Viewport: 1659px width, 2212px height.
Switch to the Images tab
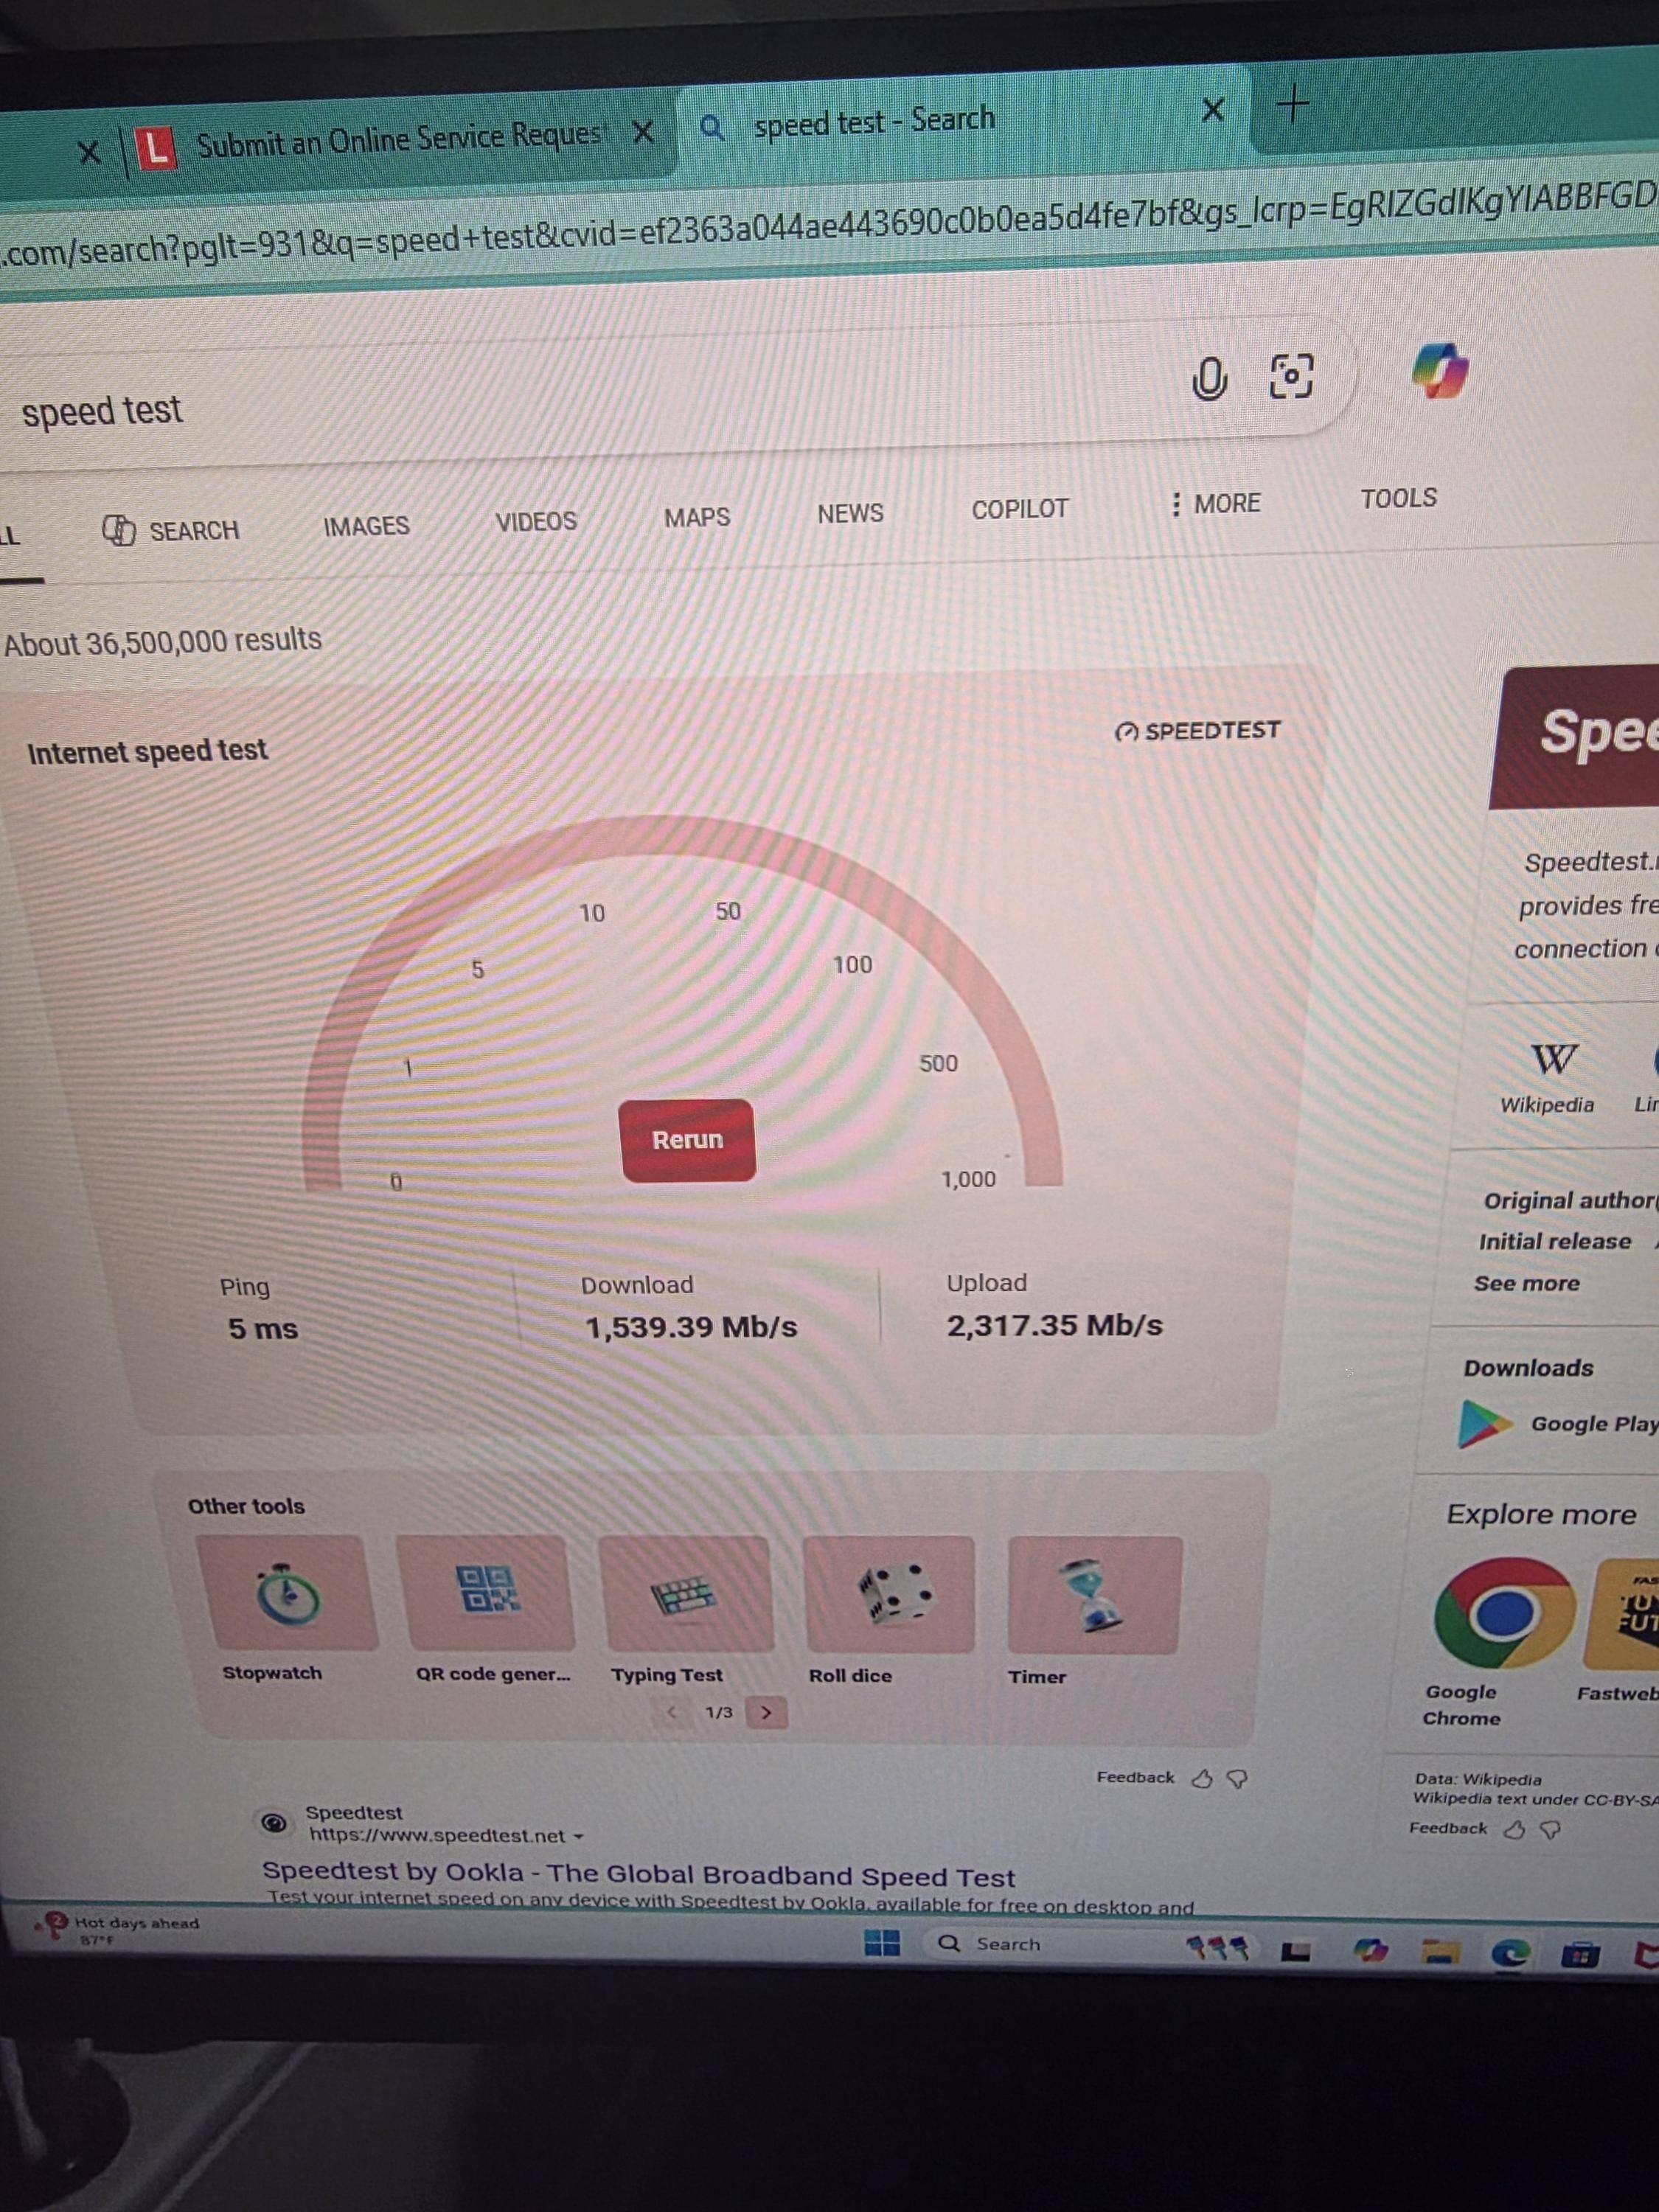click(366, 526)
